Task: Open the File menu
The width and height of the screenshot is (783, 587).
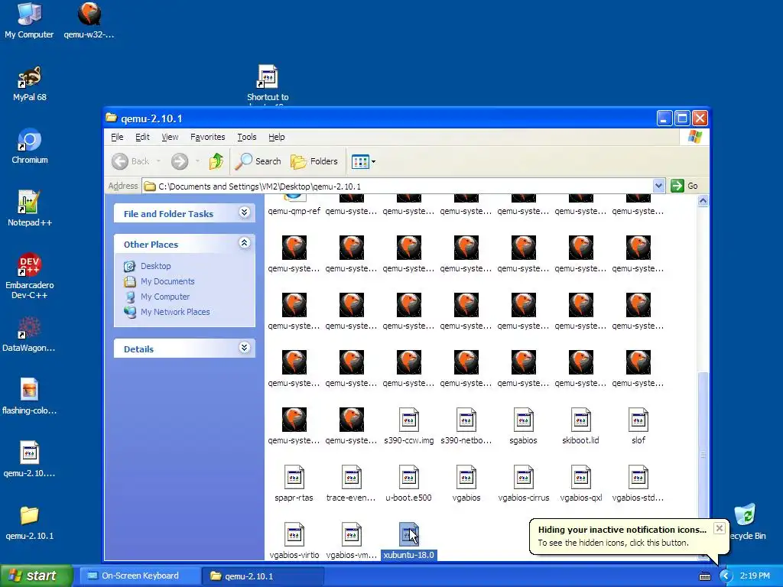Action: pyautogui.click(x=117, y=137)
